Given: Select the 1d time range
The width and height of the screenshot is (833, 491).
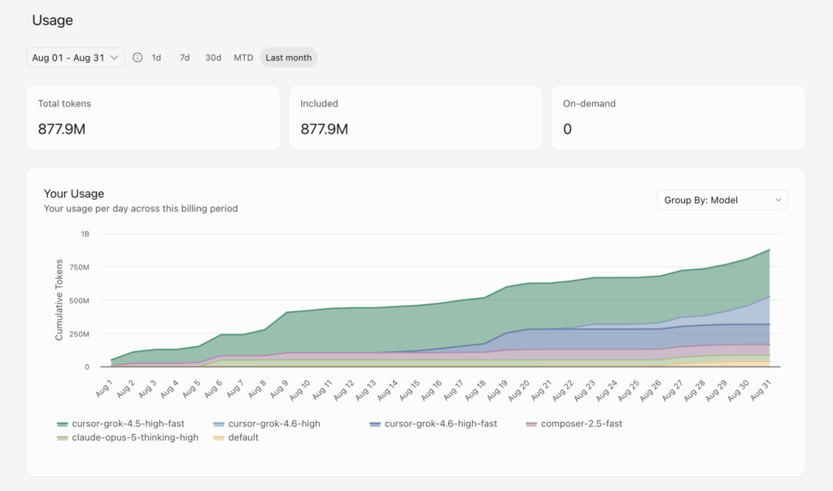Looking at the screenshot, I should (156, 58).
